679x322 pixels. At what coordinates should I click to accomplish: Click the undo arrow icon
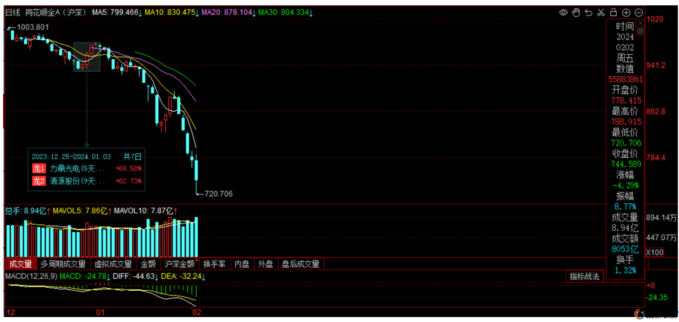point(589,13)
